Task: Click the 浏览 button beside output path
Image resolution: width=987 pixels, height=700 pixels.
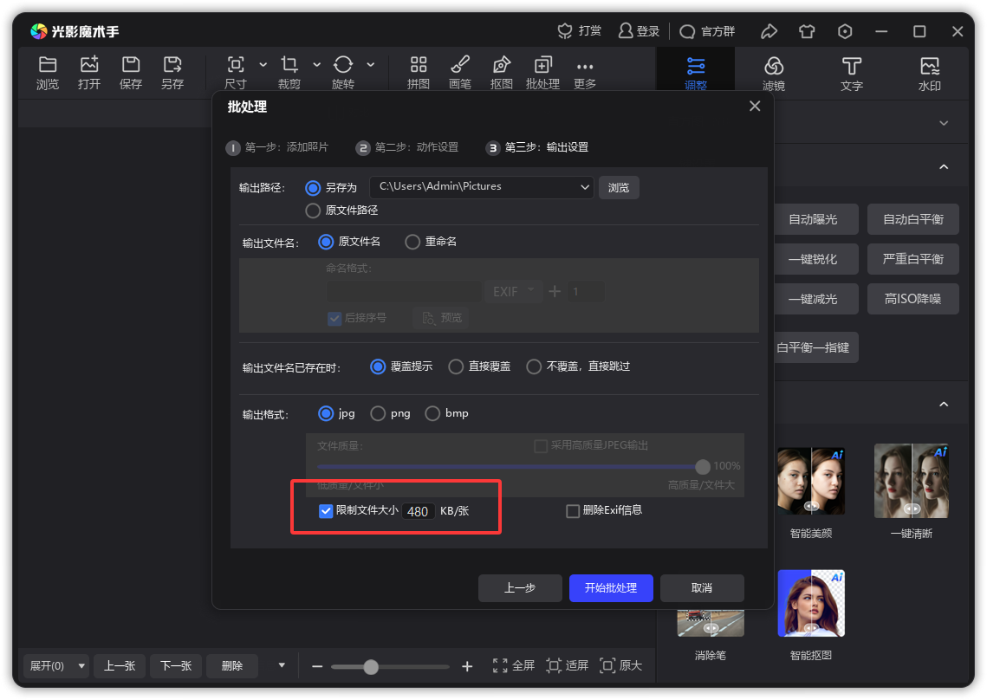Action: pos(619,187)
